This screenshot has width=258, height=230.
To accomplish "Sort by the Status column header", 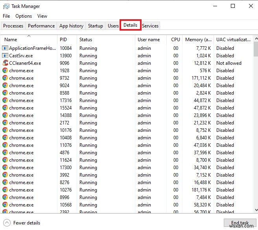I will 106,40.
